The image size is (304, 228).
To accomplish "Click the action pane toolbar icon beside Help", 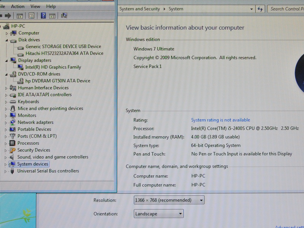I will [52, 16].
